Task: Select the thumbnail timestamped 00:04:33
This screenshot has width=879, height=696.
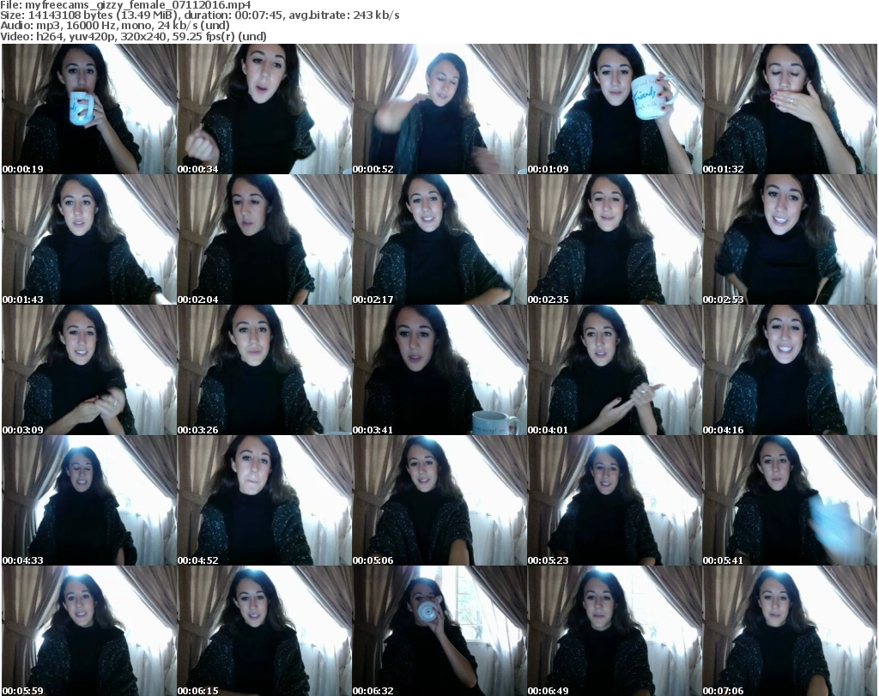Action: point(89,500)
